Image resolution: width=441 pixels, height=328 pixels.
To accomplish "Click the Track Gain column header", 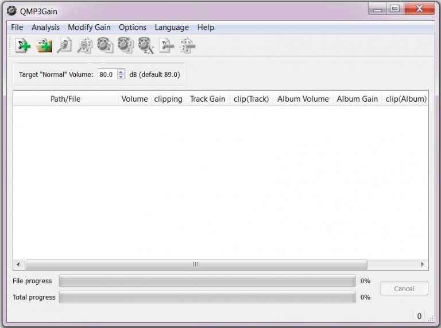I will pos(207,99).
